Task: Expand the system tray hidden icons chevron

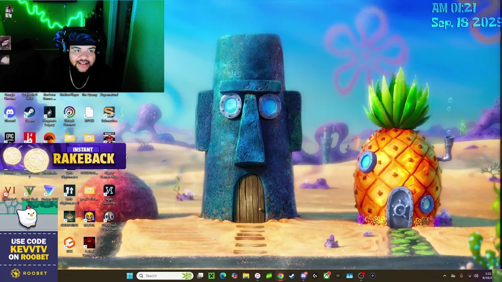Action: pos(444,276)
